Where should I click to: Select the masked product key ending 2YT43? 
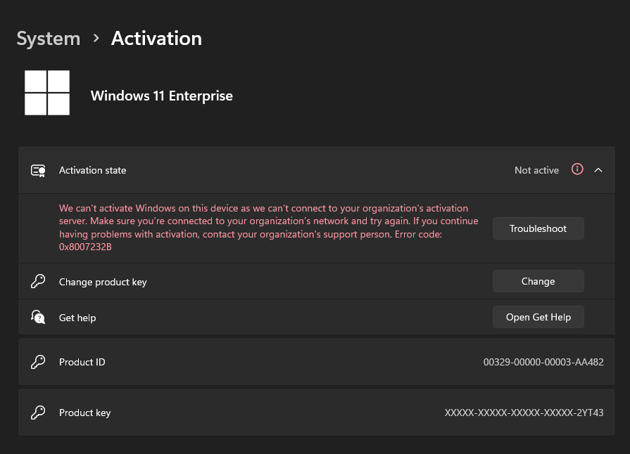tap(524, 413)
